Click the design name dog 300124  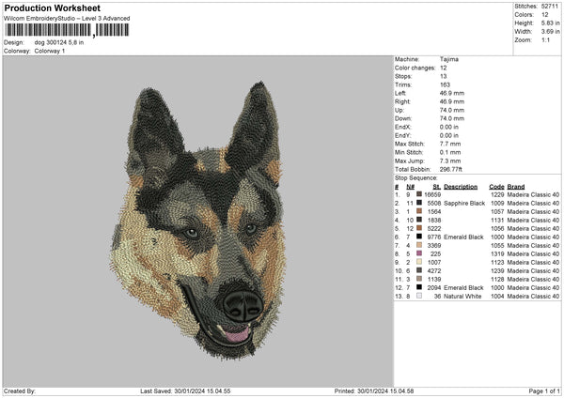click(x=58, y=42)
